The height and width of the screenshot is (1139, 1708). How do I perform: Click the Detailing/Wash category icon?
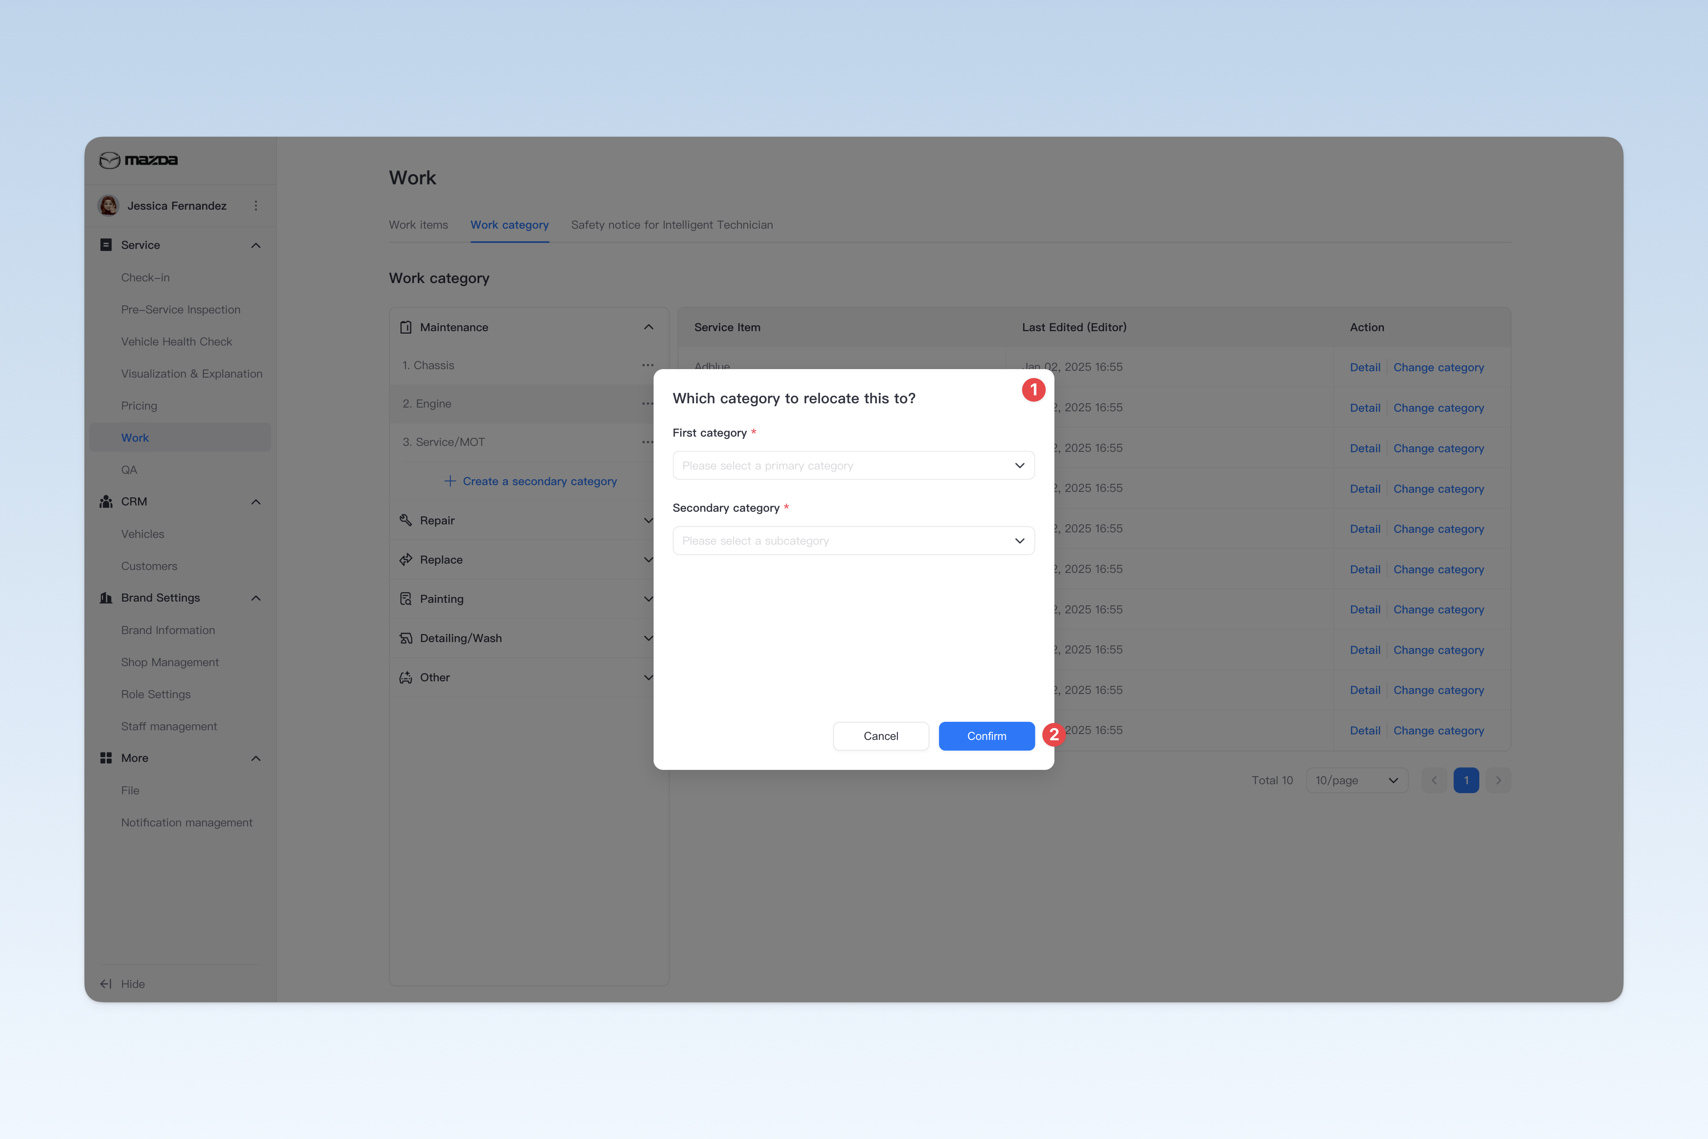point(406,639)
